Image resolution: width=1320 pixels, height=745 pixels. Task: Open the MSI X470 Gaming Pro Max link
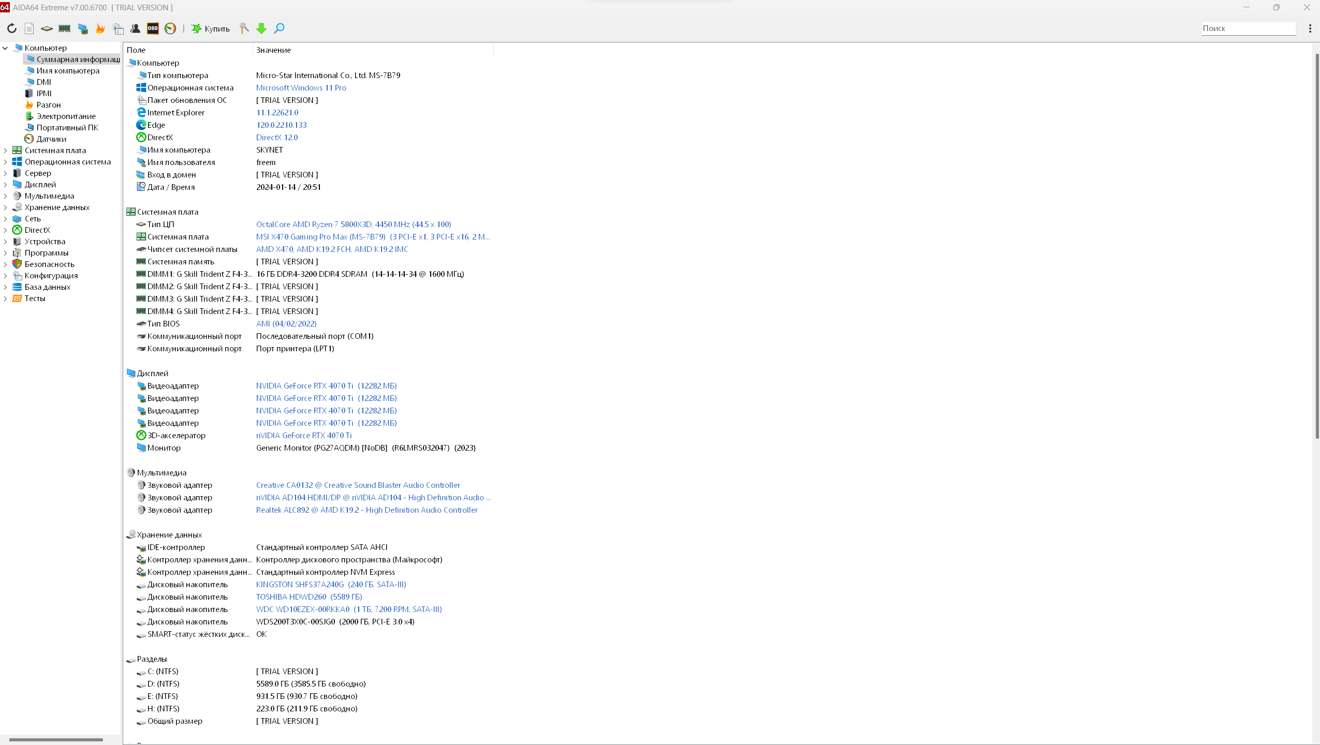pos(373,237)
